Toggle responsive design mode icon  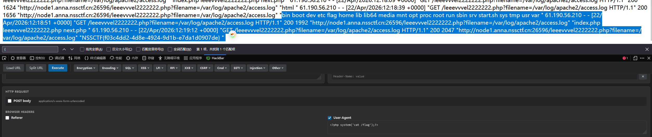pyautogui.click(x=635, y=58)
